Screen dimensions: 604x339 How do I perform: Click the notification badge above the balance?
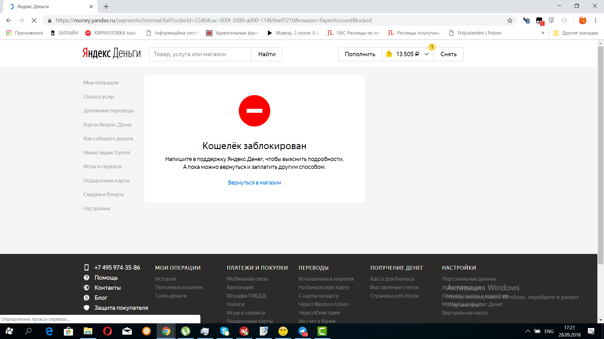[432, 47]
